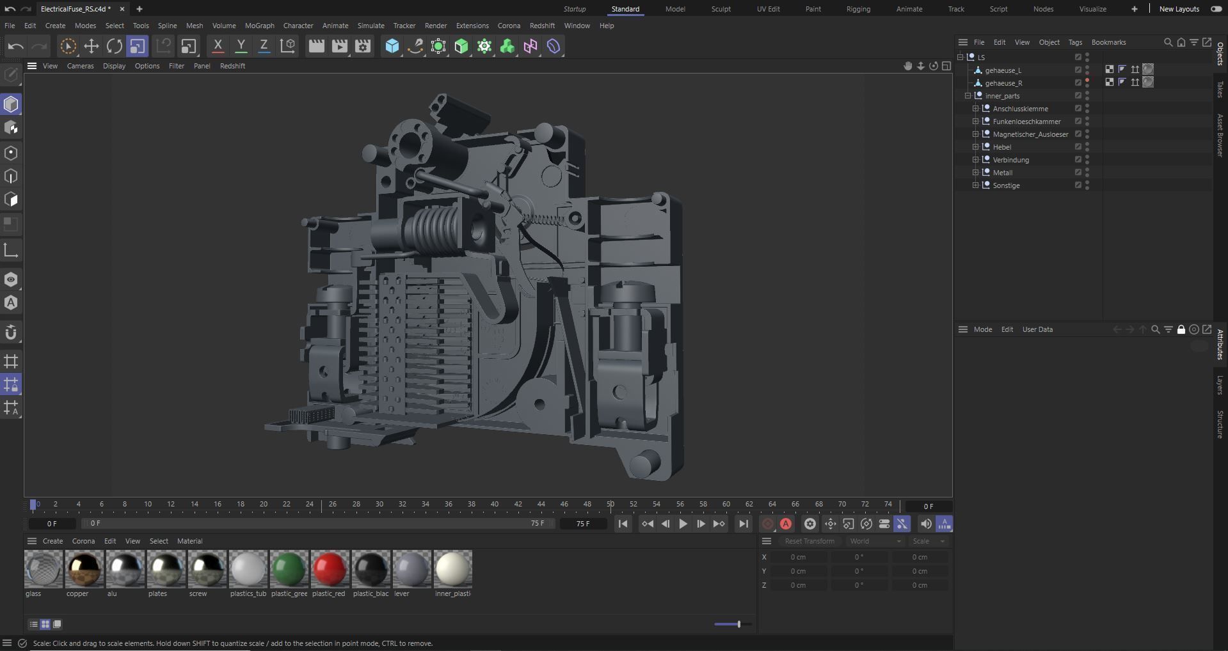Activate the Scale tool icon
Viewport: 1228px width, 651px height.
tap(137, 46)
